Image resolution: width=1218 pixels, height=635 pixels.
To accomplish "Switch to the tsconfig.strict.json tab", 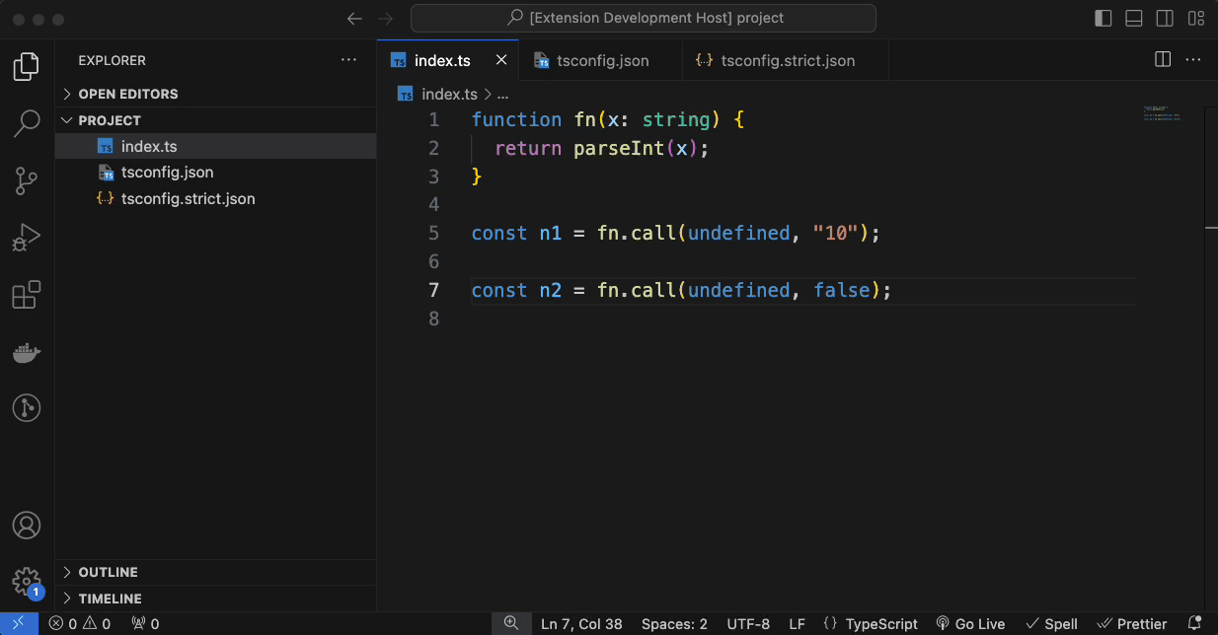I will pos(786,60).
